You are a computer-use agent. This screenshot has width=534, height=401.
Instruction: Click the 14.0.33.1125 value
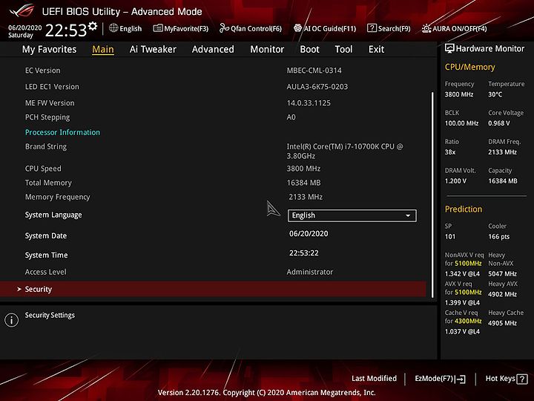(x=309, y=103)
